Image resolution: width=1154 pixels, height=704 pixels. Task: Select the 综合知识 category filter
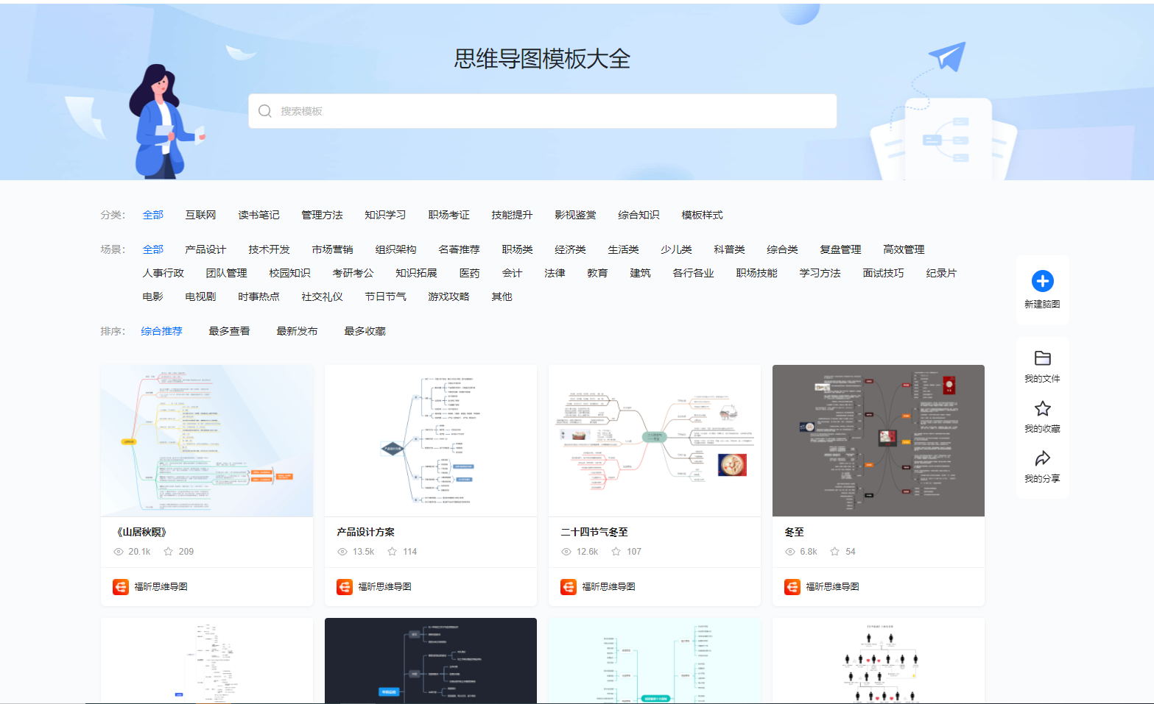(x=639, y=215)
